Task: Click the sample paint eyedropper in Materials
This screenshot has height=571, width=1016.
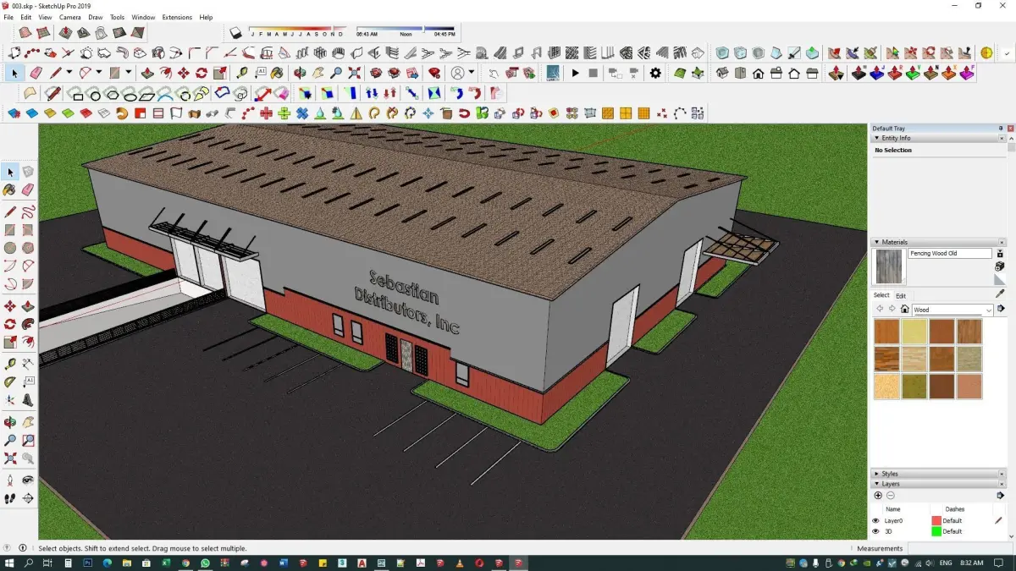Action: (x=1000, y=294)
